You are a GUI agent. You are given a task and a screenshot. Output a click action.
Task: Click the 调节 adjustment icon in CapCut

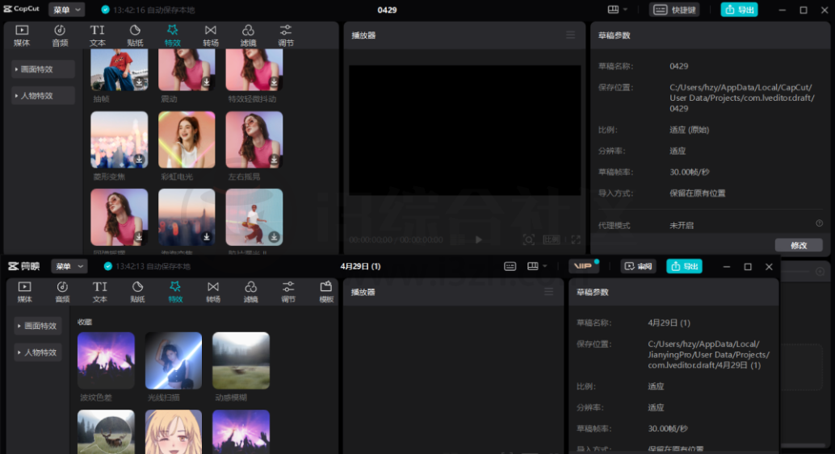click(286, 35)
